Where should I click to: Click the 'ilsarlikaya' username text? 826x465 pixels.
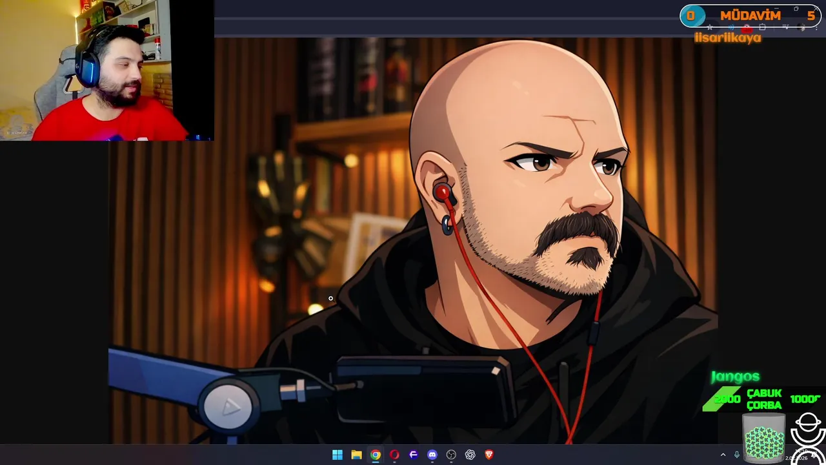coord(728,37)
